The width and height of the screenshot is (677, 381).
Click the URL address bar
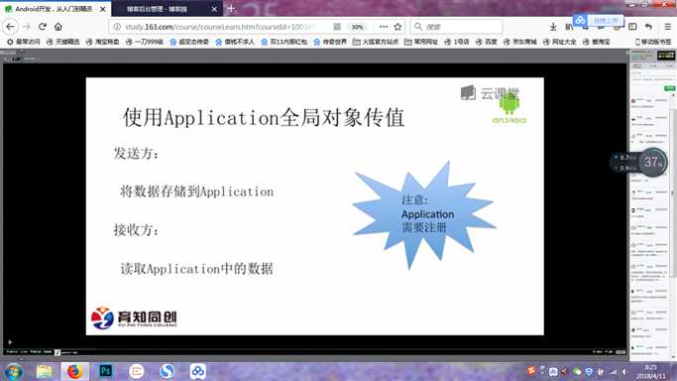point(220,27)
